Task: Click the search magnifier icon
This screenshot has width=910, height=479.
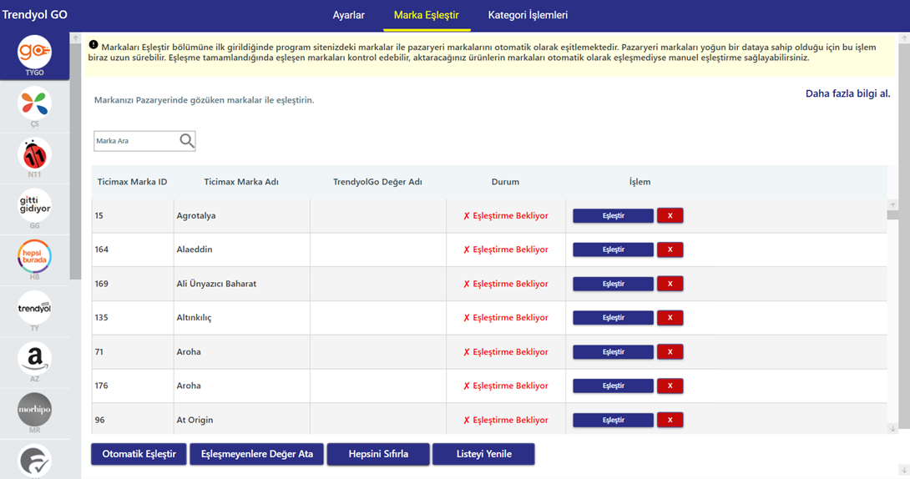Action: coord(187,141)
